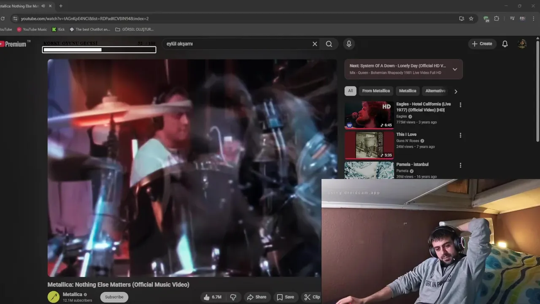
Task: Select the Alternative filter chip
Action: [x=435, y=91]
